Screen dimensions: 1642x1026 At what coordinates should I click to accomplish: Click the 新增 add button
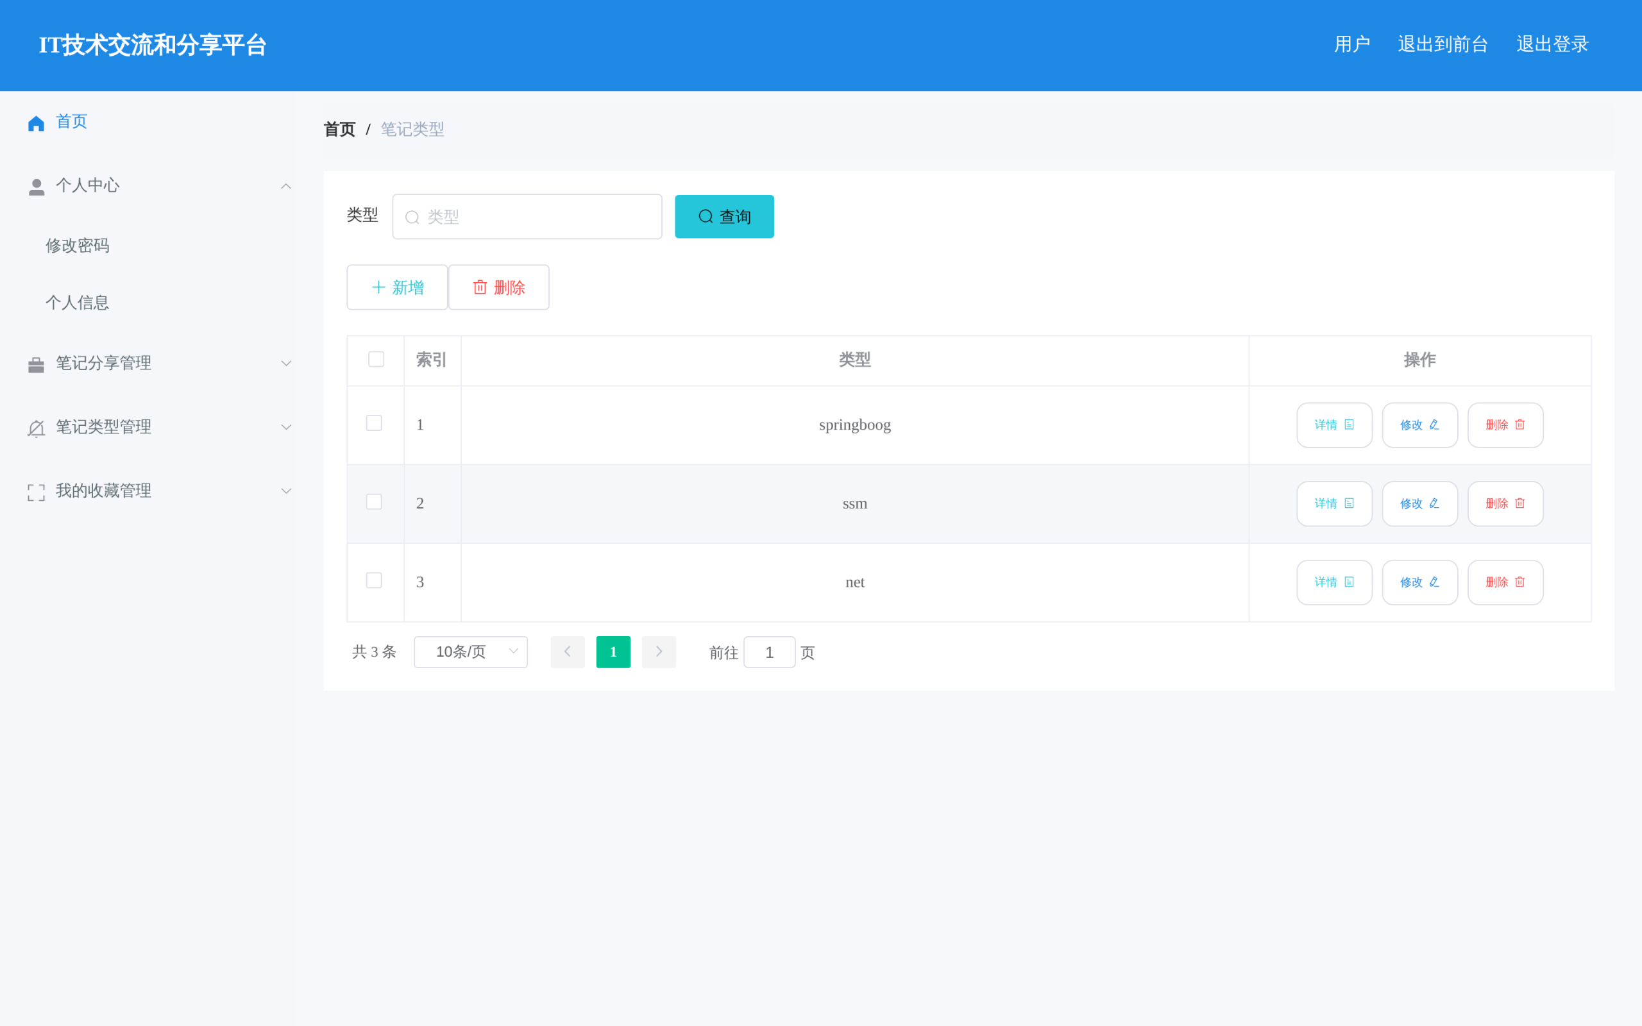pos(397,287)
